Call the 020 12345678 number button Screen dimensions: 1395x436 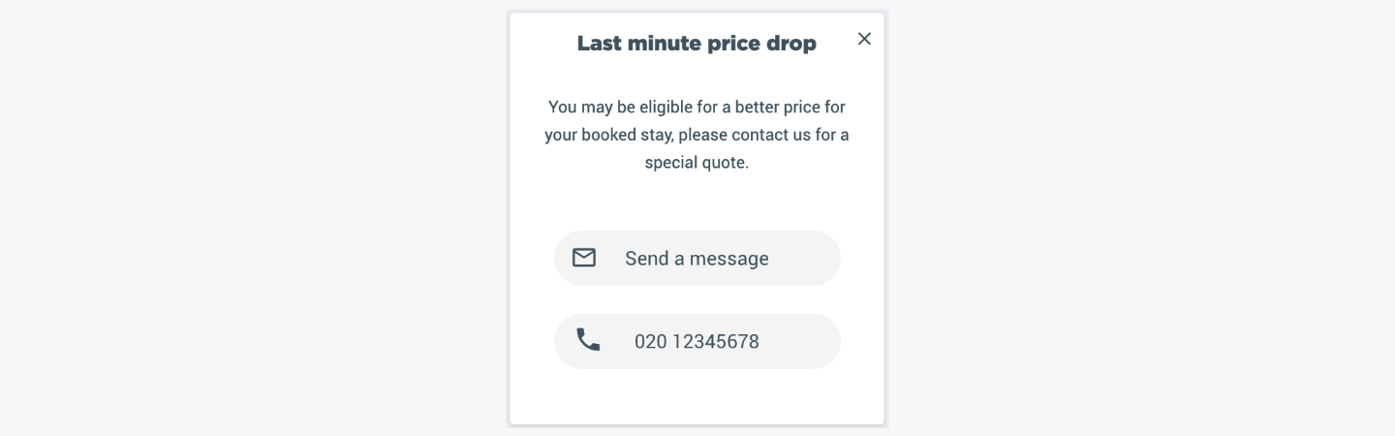coord(697,341)
